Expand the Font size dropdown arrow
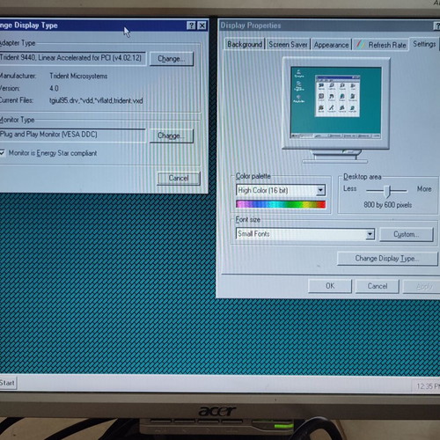The image size is (440, 440). coord(370,234)
